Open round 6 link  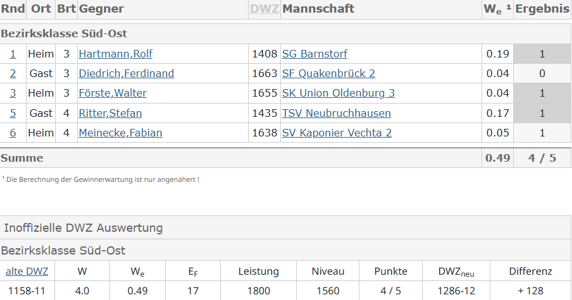(x=13, y=133)
